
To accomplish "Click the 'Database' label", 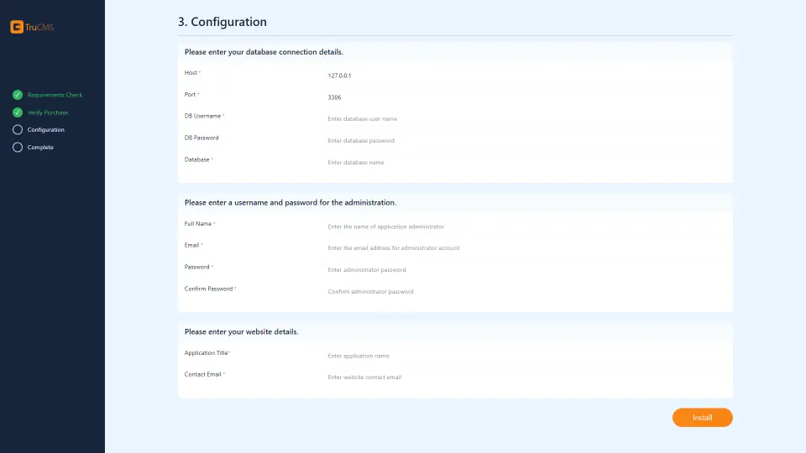I will click(198, 159).
